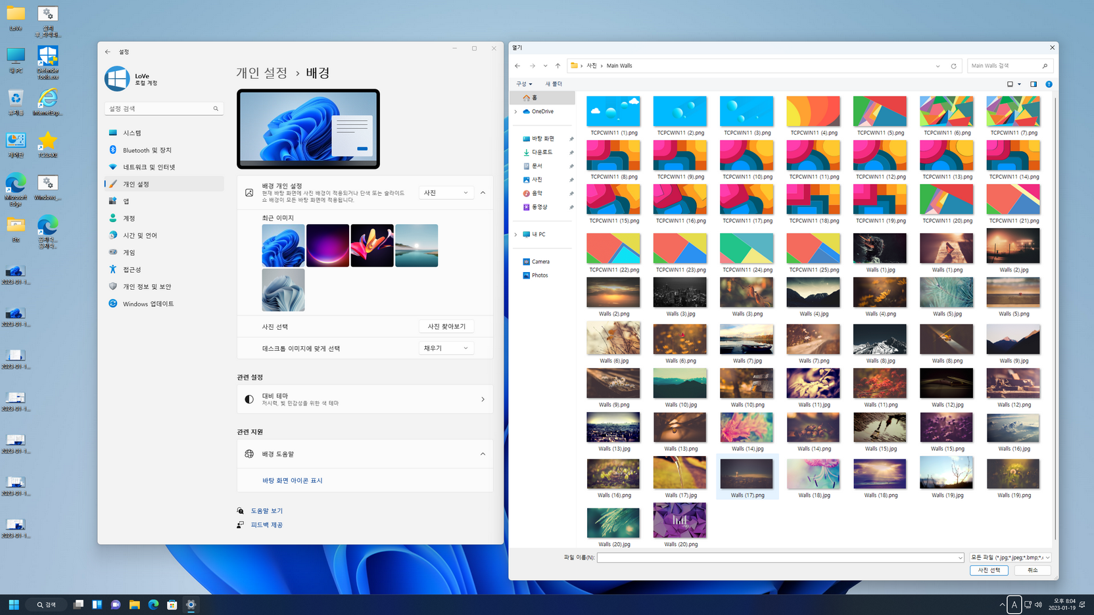Select 바탕 화면 in navigation pane
Viewport: 1094px width, 615px height.
[x=543, y=139]
